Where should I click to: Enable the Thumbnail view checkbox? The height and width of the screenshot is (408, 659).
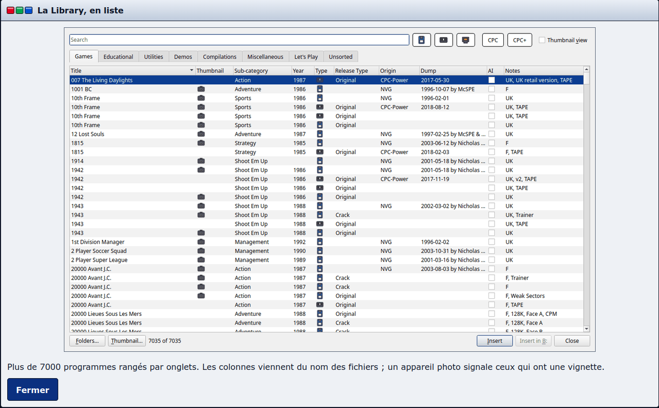(x=542, y=40)
